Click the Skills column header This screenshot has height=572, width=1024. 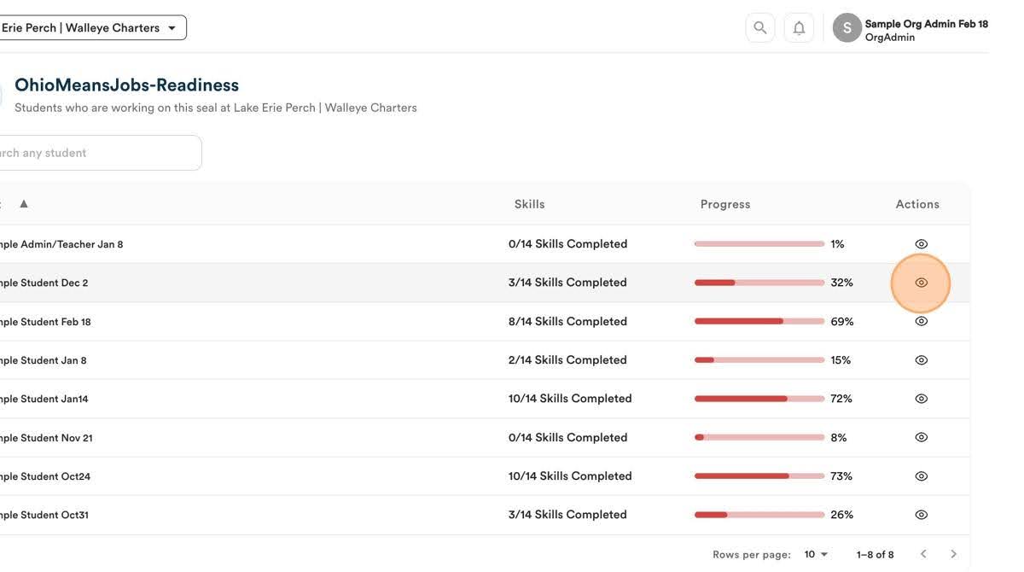click(529, 204)
